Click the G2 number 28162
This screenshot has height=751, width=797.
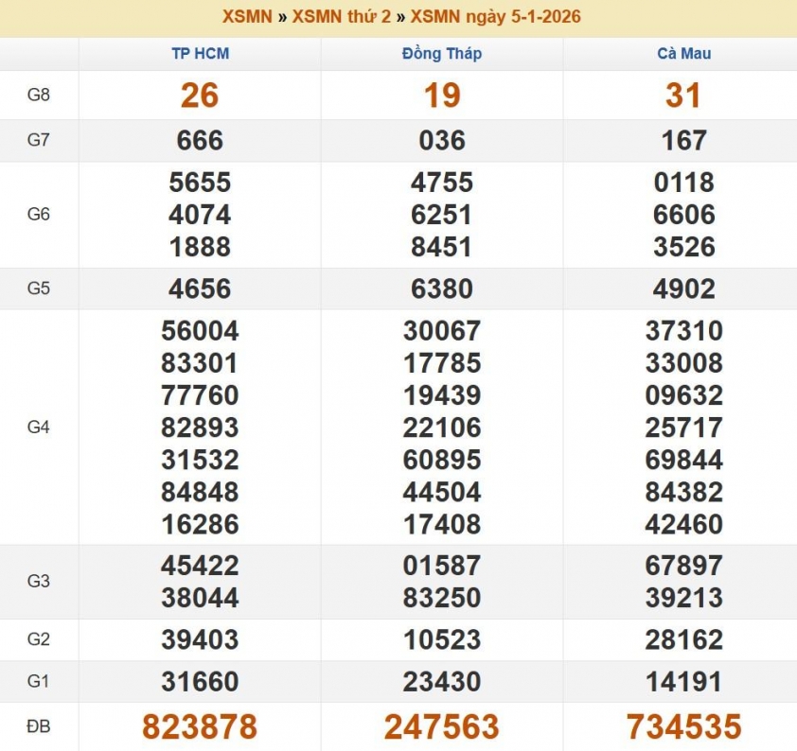[683, 640]
